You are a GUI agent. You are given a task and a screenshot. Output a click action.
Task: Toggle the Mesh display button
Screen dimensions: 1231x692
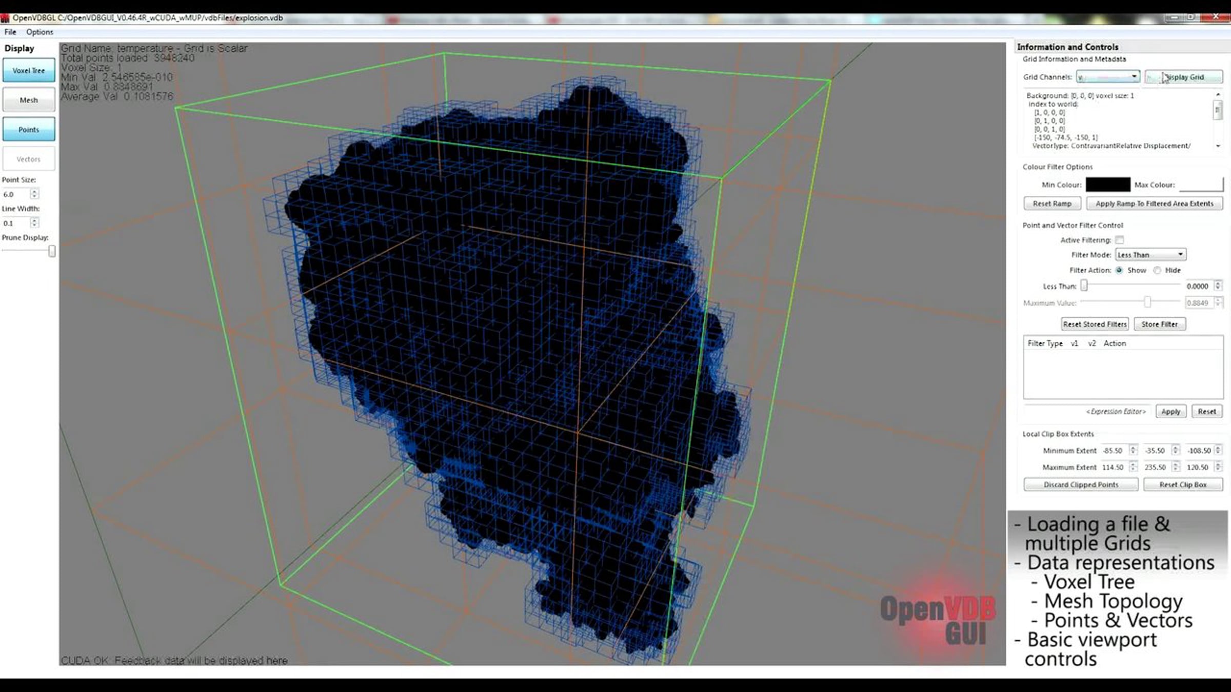pyautogui.click(x=29, y=100)
